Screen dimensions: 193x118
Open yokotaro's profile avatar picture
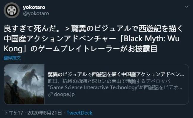click(12, 10)
